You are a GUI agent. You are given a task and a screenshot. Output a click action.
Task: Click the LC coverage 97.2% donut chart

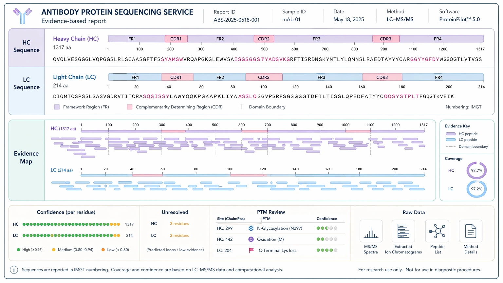click(476, 189)
